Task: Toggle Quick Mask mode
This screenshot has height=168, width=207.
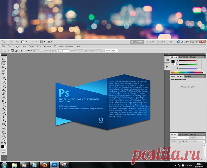Action: coord(4,152)
